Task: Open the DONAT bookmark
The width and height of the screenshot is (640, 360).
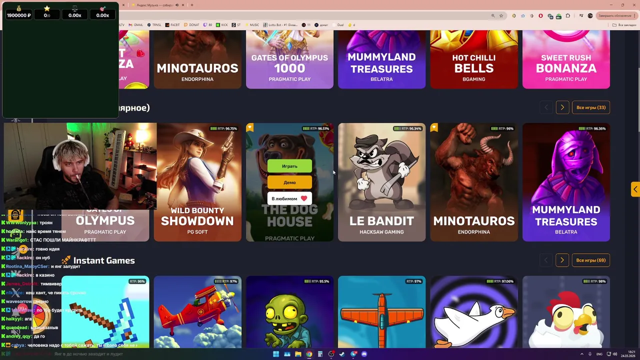Action: pos(191,24)
